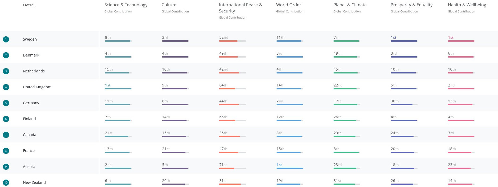Sort by Planet & Climate column header
Screen dimensions: 498x187
pyautogui.click(x=350, y=5)
